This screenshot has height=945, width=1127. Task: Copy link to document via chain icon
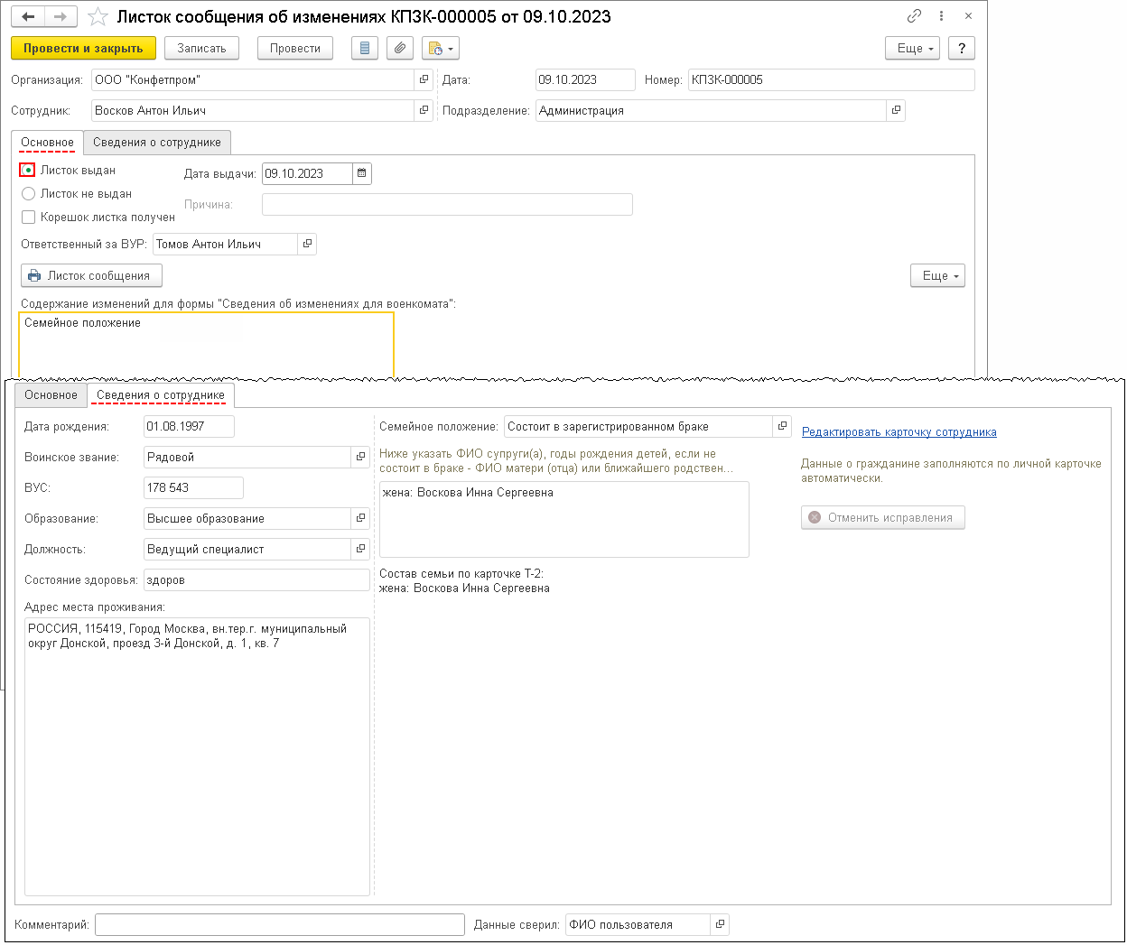pyautogui.click(x=915, y=16)
